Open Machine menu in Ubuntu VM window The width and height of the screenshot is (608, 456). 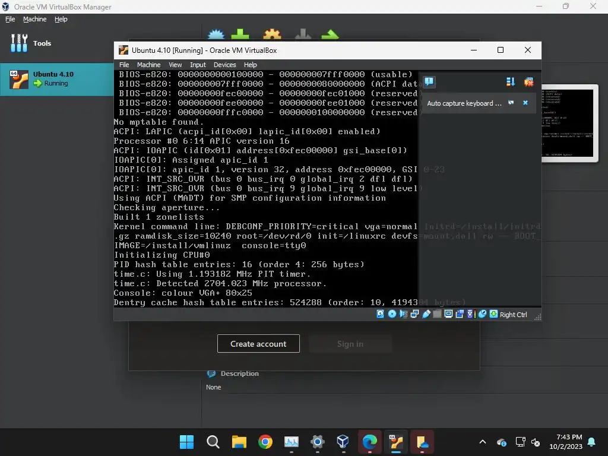(x=148, y=65)
